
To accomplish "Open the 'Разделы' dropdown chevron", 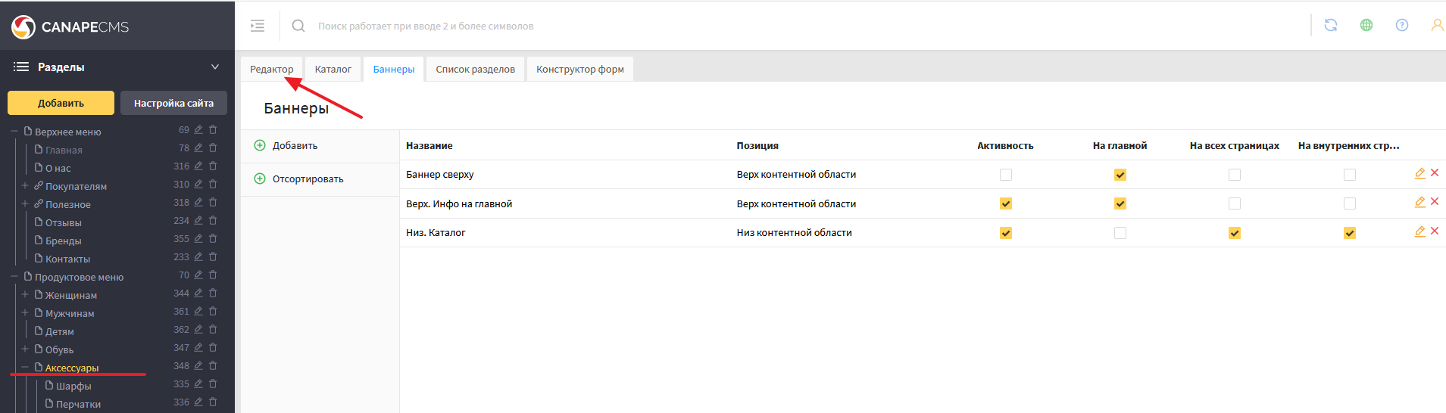I will (x=215, y=67).
